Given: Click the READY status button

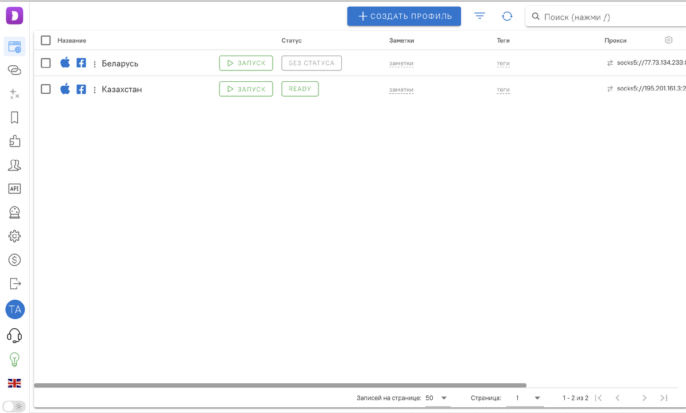Looking at the screenshot, I should pyautogui.click(x=300, y=89).
